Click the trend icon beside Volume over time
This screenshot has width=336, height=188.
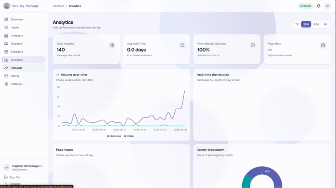click(x=58, y=75)
